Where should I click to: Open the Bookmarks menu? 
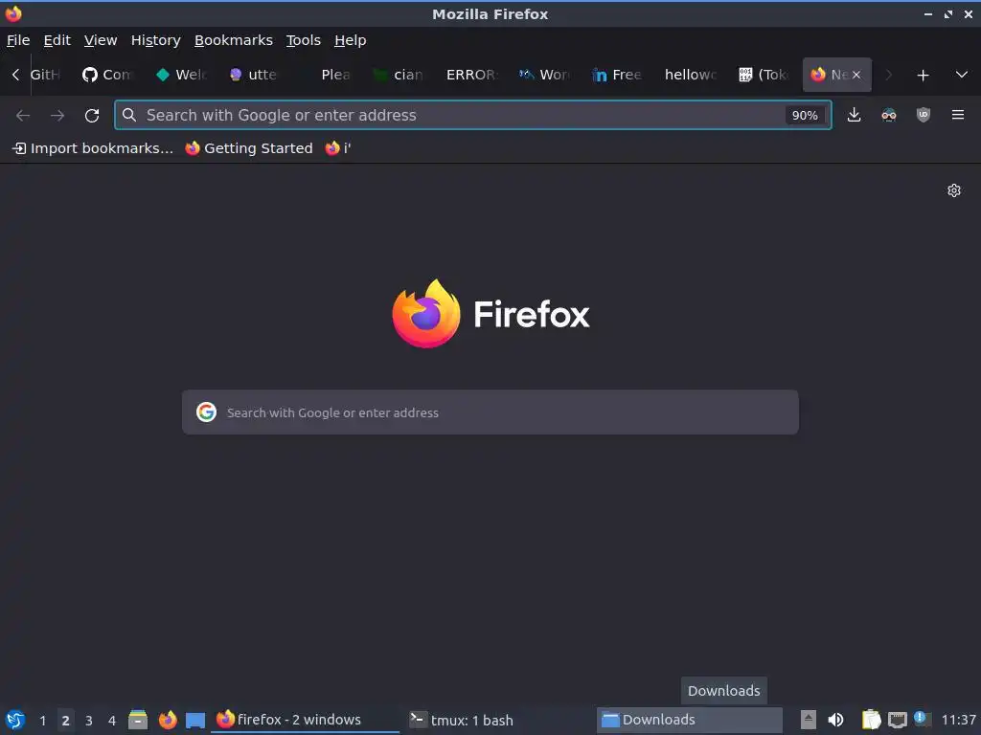[x=234, y=40]
